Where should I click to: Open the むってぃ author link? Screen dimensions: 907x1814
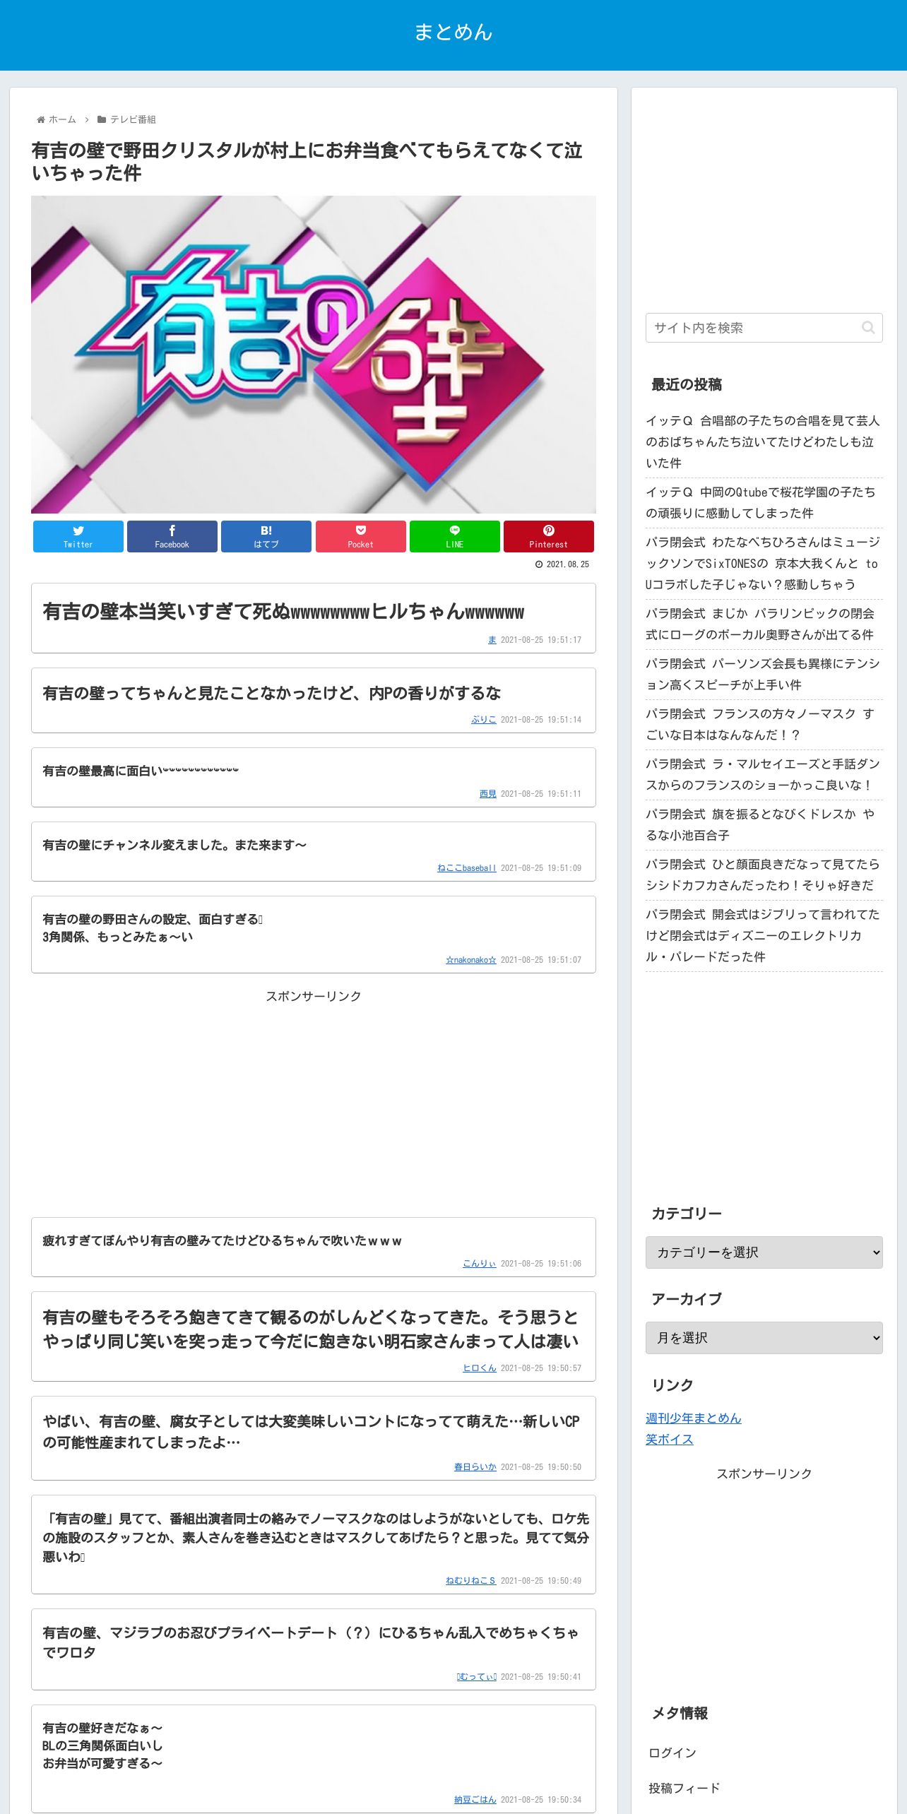click(477, 1677)
